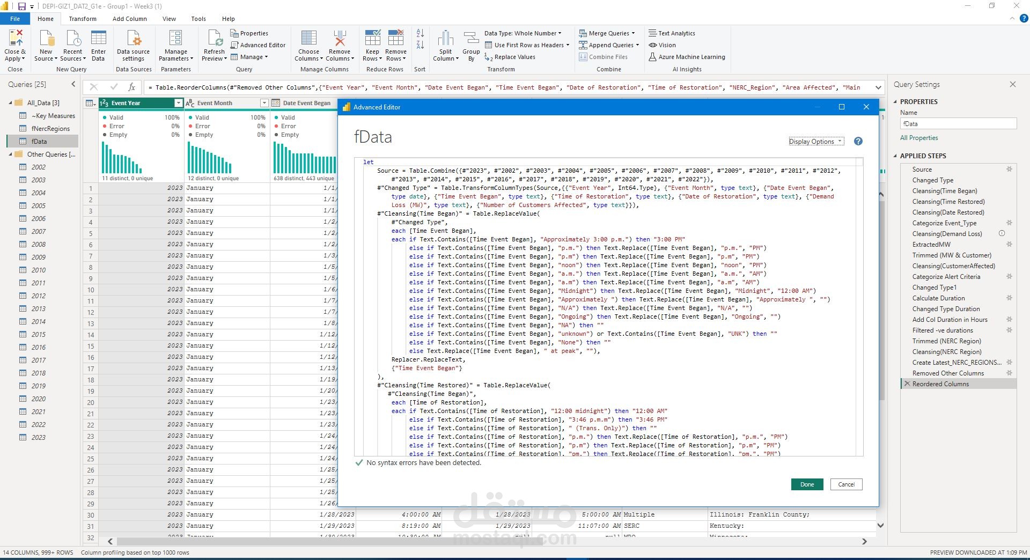
Task: Click the Remove Columns icon
Action: 339,39
